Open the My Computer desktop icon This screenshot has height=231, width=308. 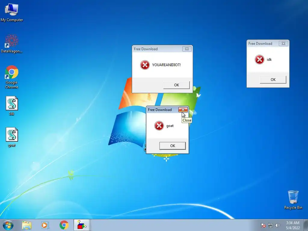[x=12, y=12]
